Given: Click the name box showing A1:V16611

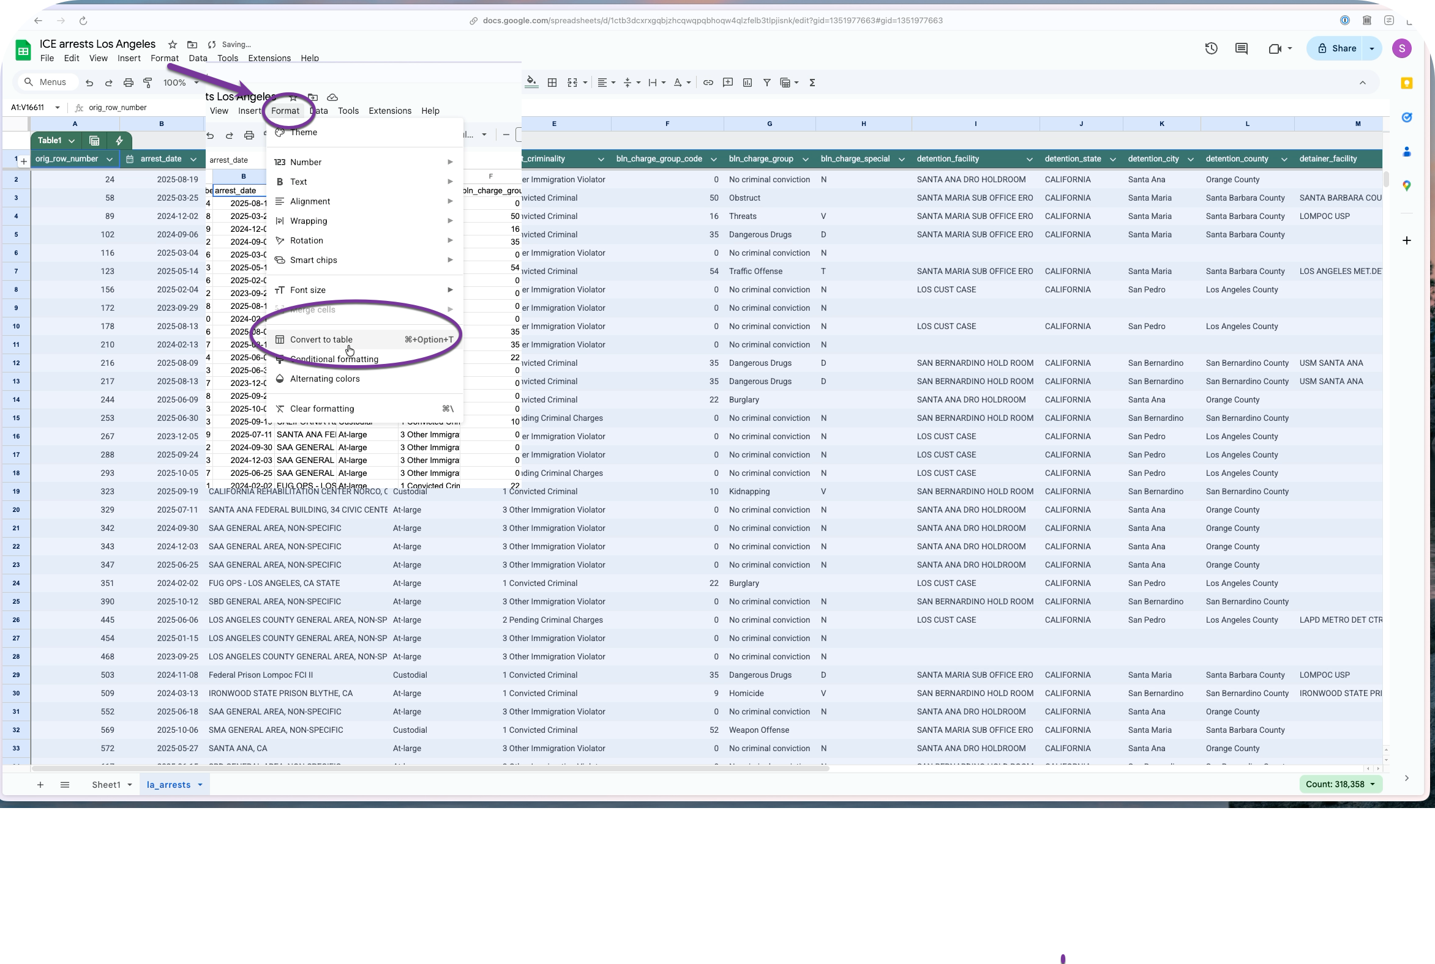Looking at the screenshot, I should pos(28,108).
